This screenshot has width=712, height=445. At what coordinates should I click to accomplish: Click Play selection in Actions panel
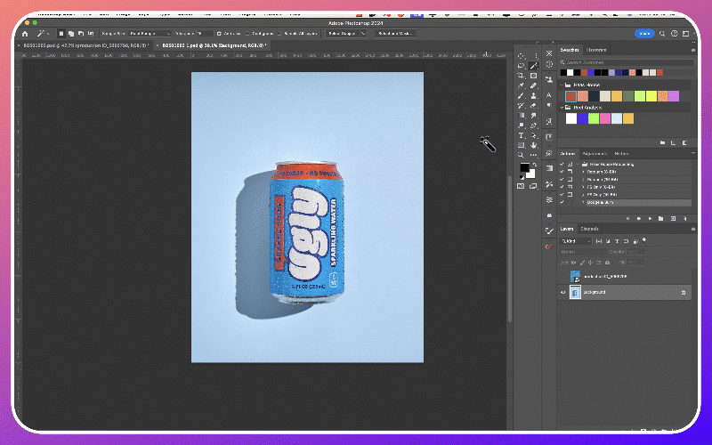(x=650, y=218)
